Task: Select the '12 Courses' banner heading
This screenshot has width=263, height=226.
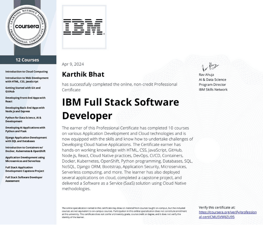Action: [28, 60]
